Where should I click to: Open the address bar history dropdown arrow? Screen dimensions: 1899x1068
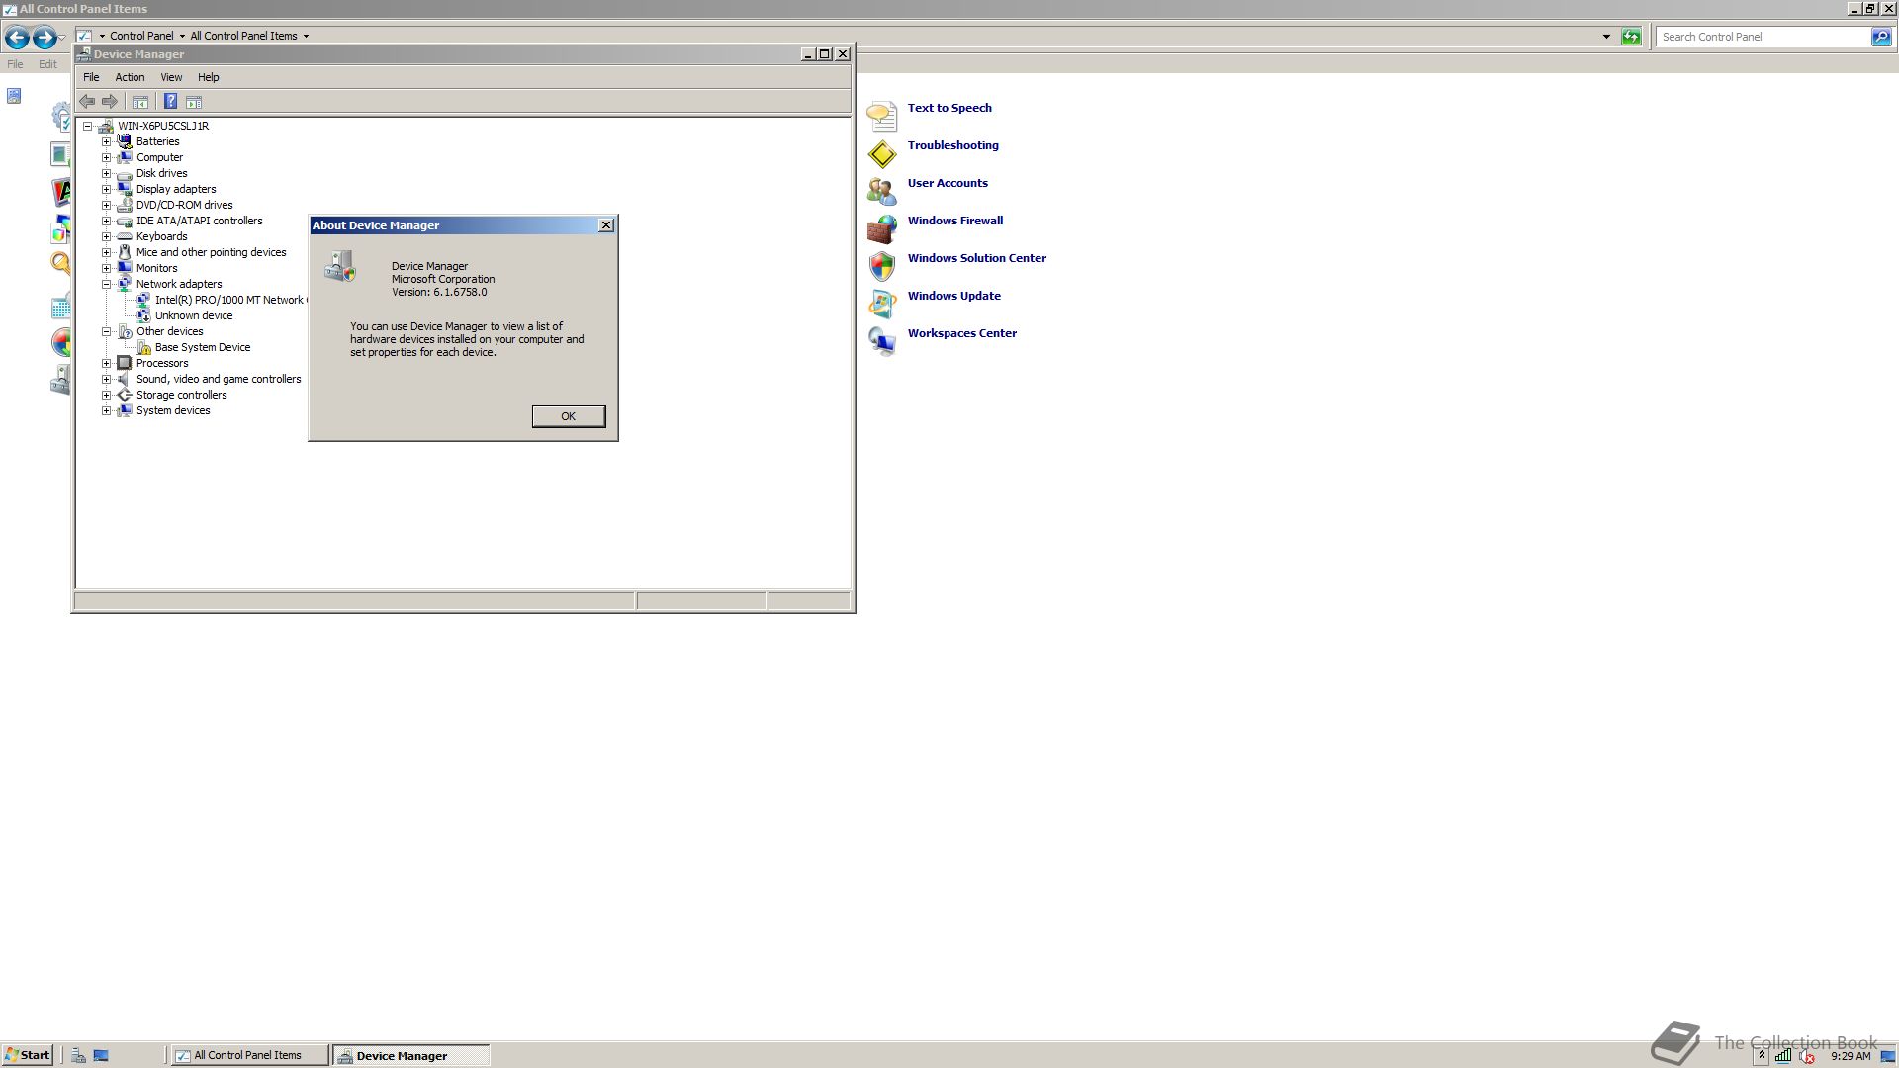1606,37
